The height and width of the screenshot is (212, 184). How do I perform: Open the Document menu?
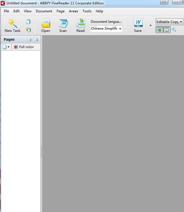tap(44, 11)
